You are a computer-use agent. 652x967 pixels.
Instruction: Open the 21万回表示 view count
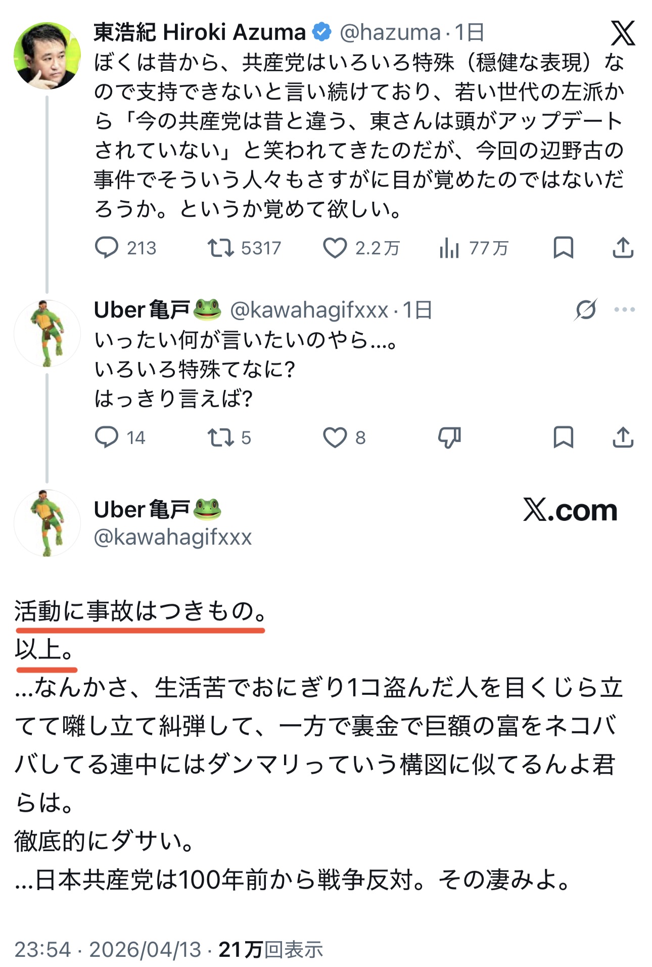tap(270, 949)
